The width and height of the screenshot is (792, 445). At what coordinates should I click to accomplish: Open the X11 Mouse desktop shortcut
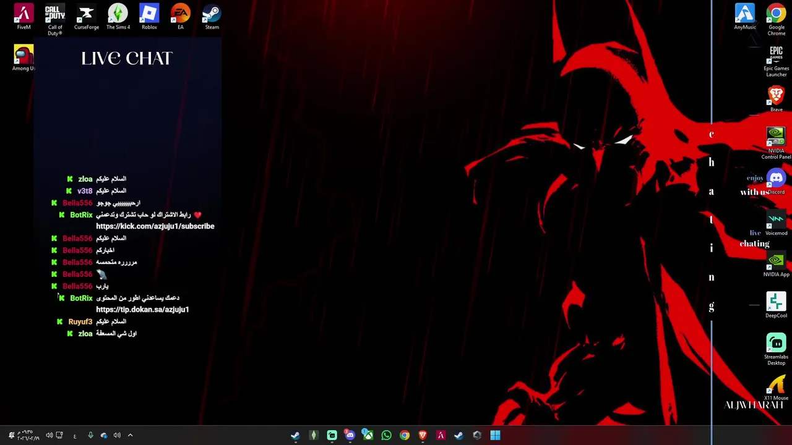click(776, 388)
